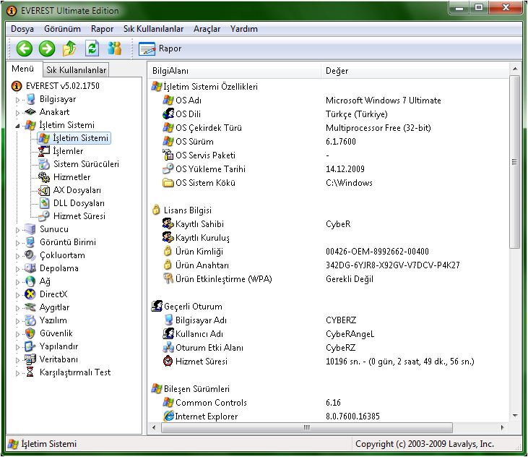Open the Sık Kullanılanlar menu
The width and height of the screenshot is (528, 457).
[x=153, y=29]
